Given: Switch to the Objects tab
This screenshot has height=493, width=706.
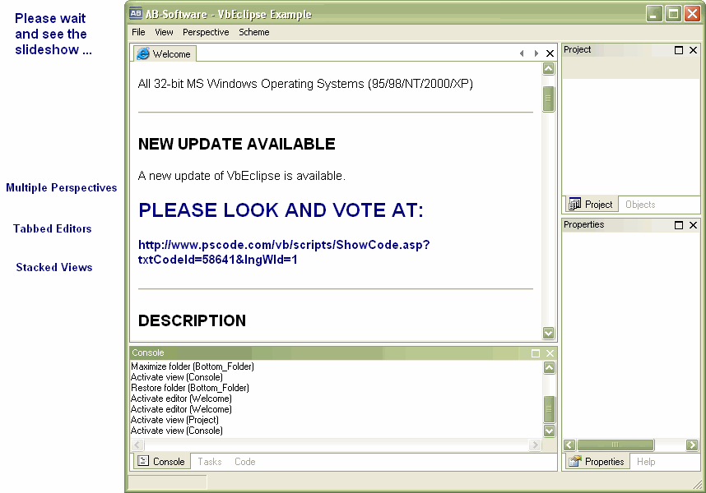Looking at the screenshot, I should coord(640,205).
